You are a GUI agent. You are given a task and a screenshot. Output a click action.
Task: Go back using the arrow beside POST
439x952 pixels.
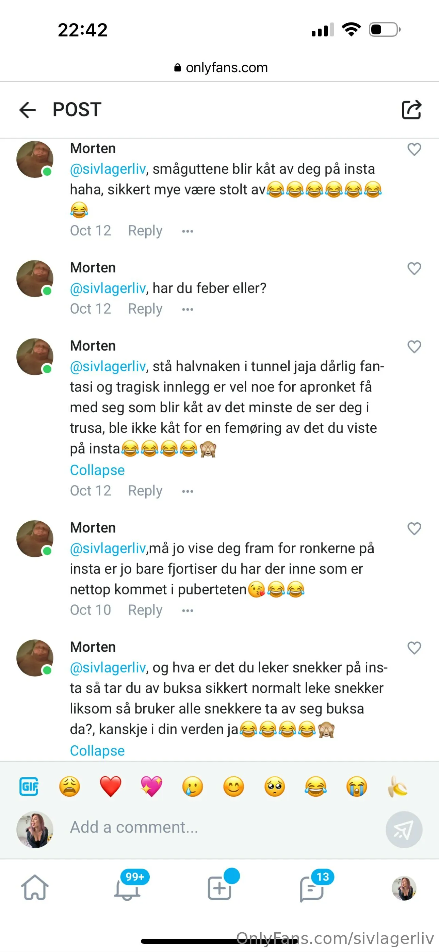[28, 110]
